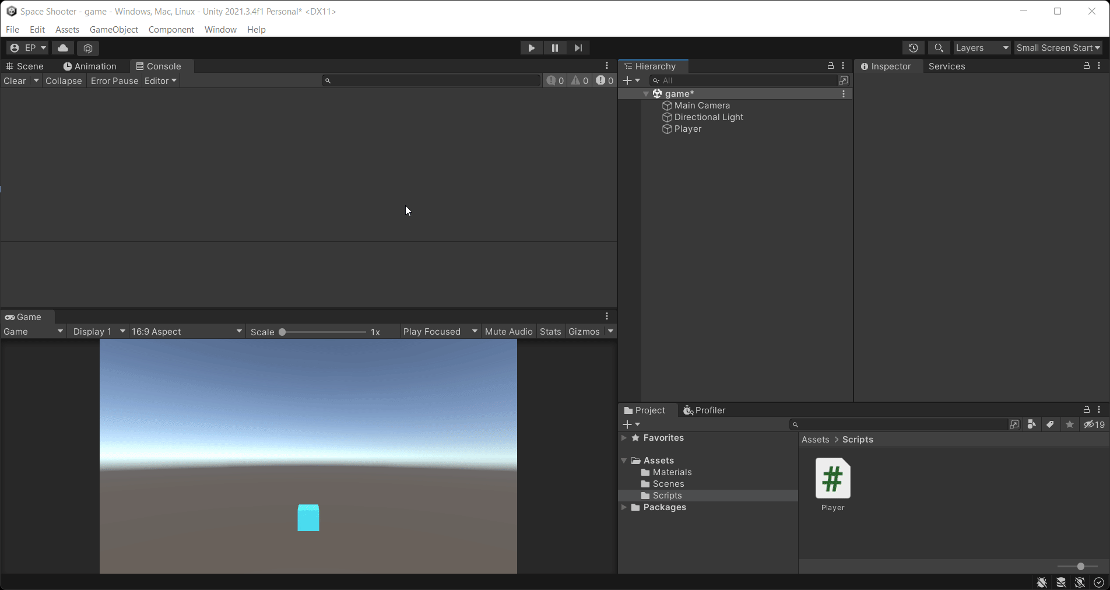
Task: Open the Layers dropdown
Action: click(981, 47)
